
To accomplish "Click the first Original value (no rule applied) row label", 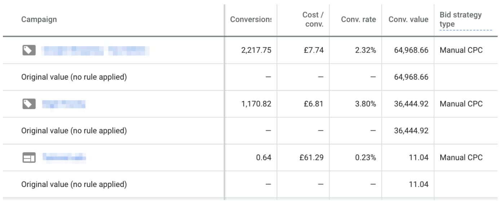I will pyautogui.click(x=74, y=77).
